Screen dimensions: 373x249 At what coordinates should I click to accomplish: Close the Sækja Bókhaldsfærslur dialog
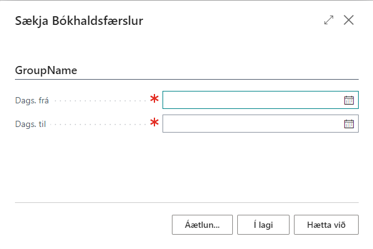pyautogui.click(x=349, y=20)
